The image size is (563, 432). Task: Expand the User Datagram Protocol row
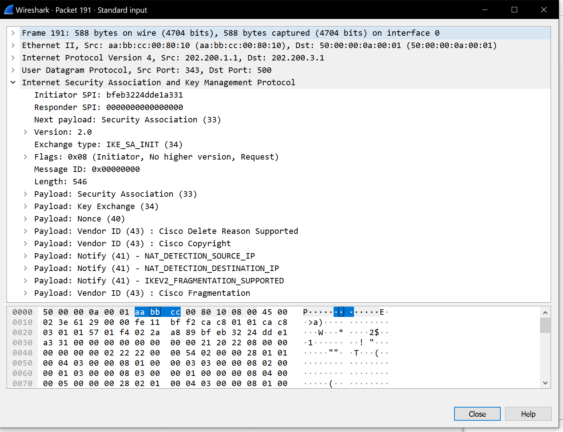pos(13,70)
